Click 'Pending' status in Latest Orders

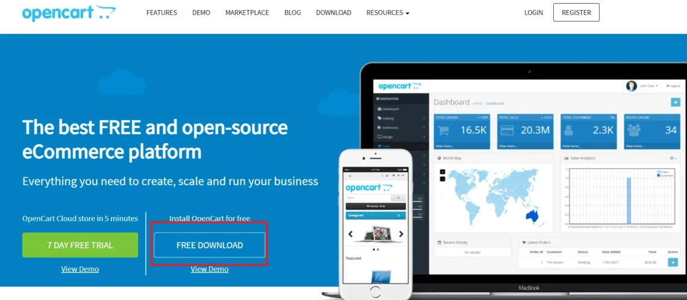pos(583,262)
